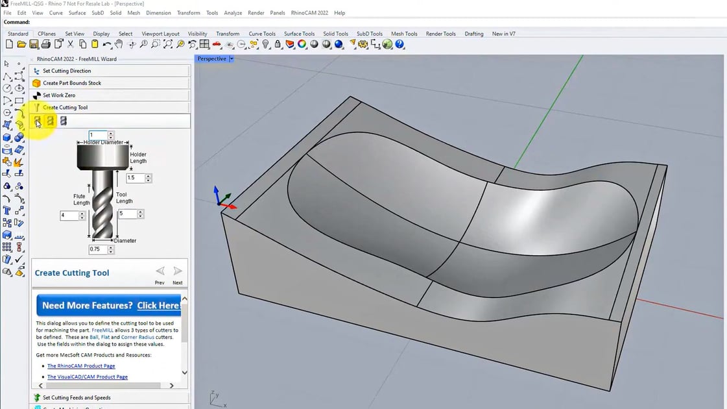Switch to the Surface Tools tab
This screenshot has height=409, width=727.
299,34
